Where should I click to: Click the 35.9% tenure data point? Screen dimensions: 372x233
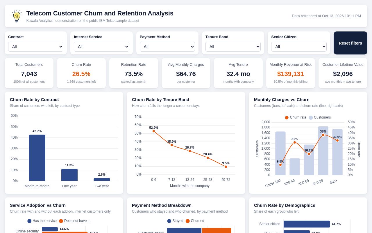172,145
